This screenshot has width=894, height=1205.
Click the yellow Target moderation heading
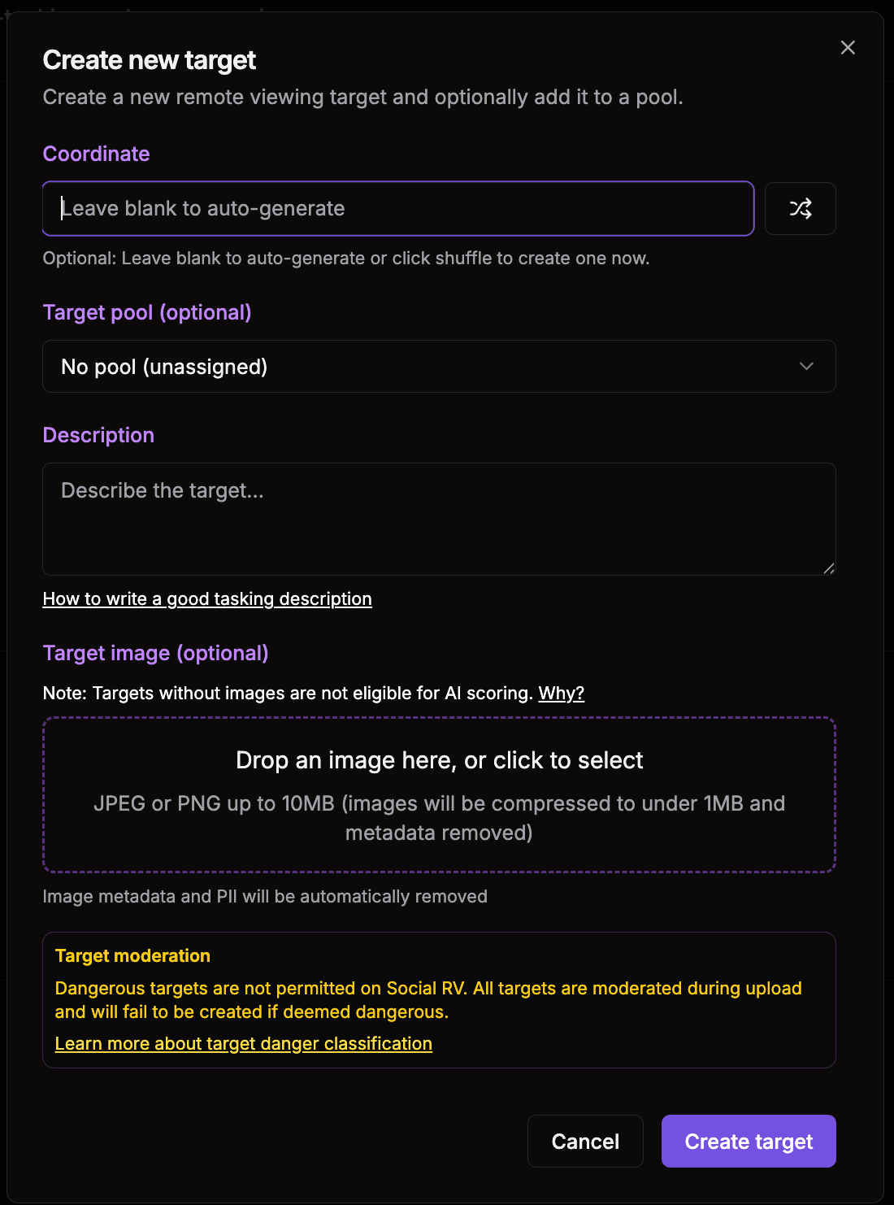coord(132,956)
